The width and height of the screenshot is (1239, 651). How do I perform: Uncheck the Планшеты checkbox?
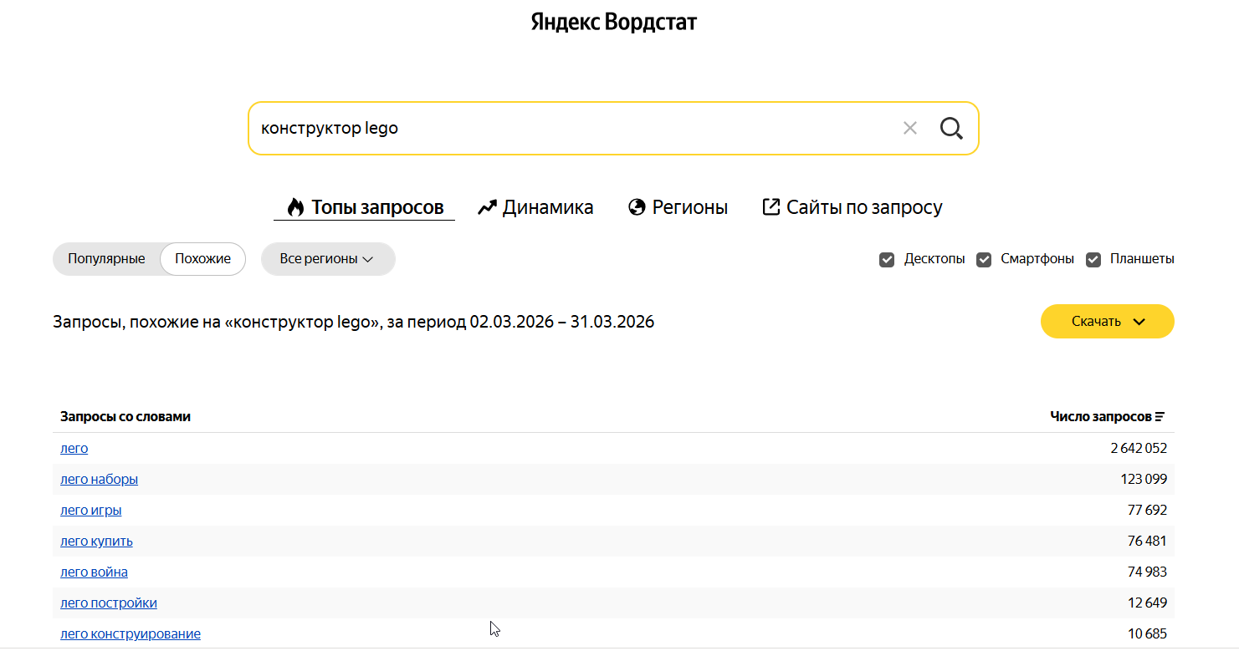1093,260
